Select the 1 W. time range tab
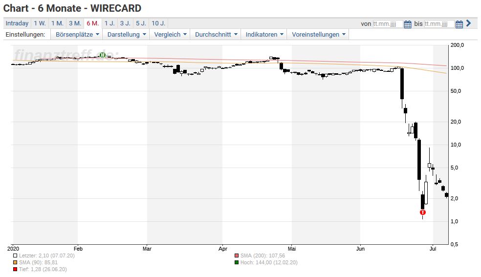The image size is (481, 277). (40, 23)
